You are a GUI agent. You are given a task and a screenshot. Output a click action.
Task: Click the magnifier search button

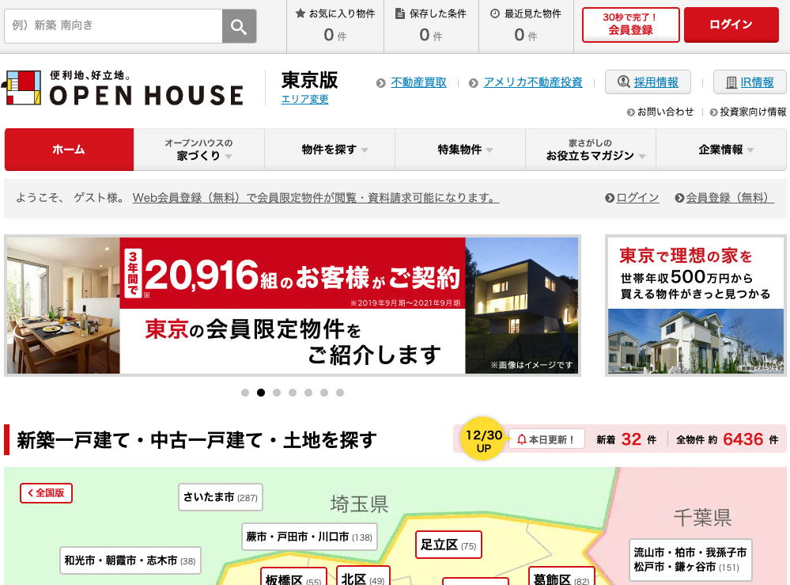[x=239, y=26]
